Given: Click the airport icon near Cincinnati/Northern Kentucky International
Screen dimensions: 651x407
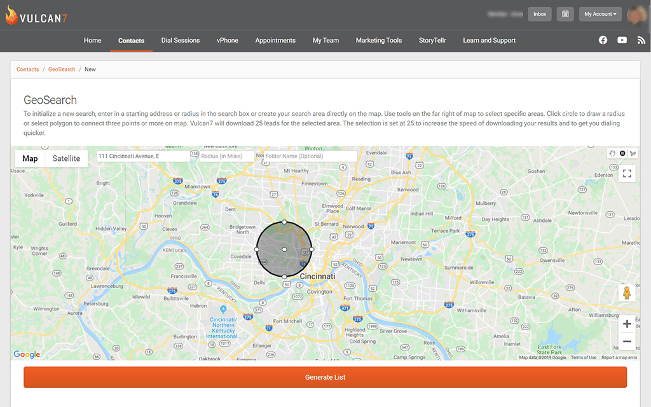Looking at the screenshot, I should tap(223, 309).
